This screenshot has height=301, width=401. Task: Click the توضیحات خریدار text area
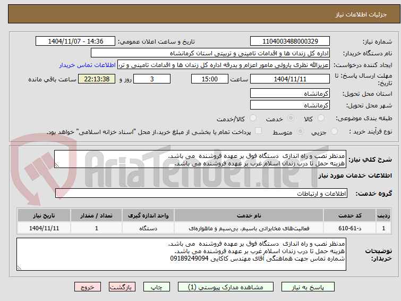tap(181, 254)
